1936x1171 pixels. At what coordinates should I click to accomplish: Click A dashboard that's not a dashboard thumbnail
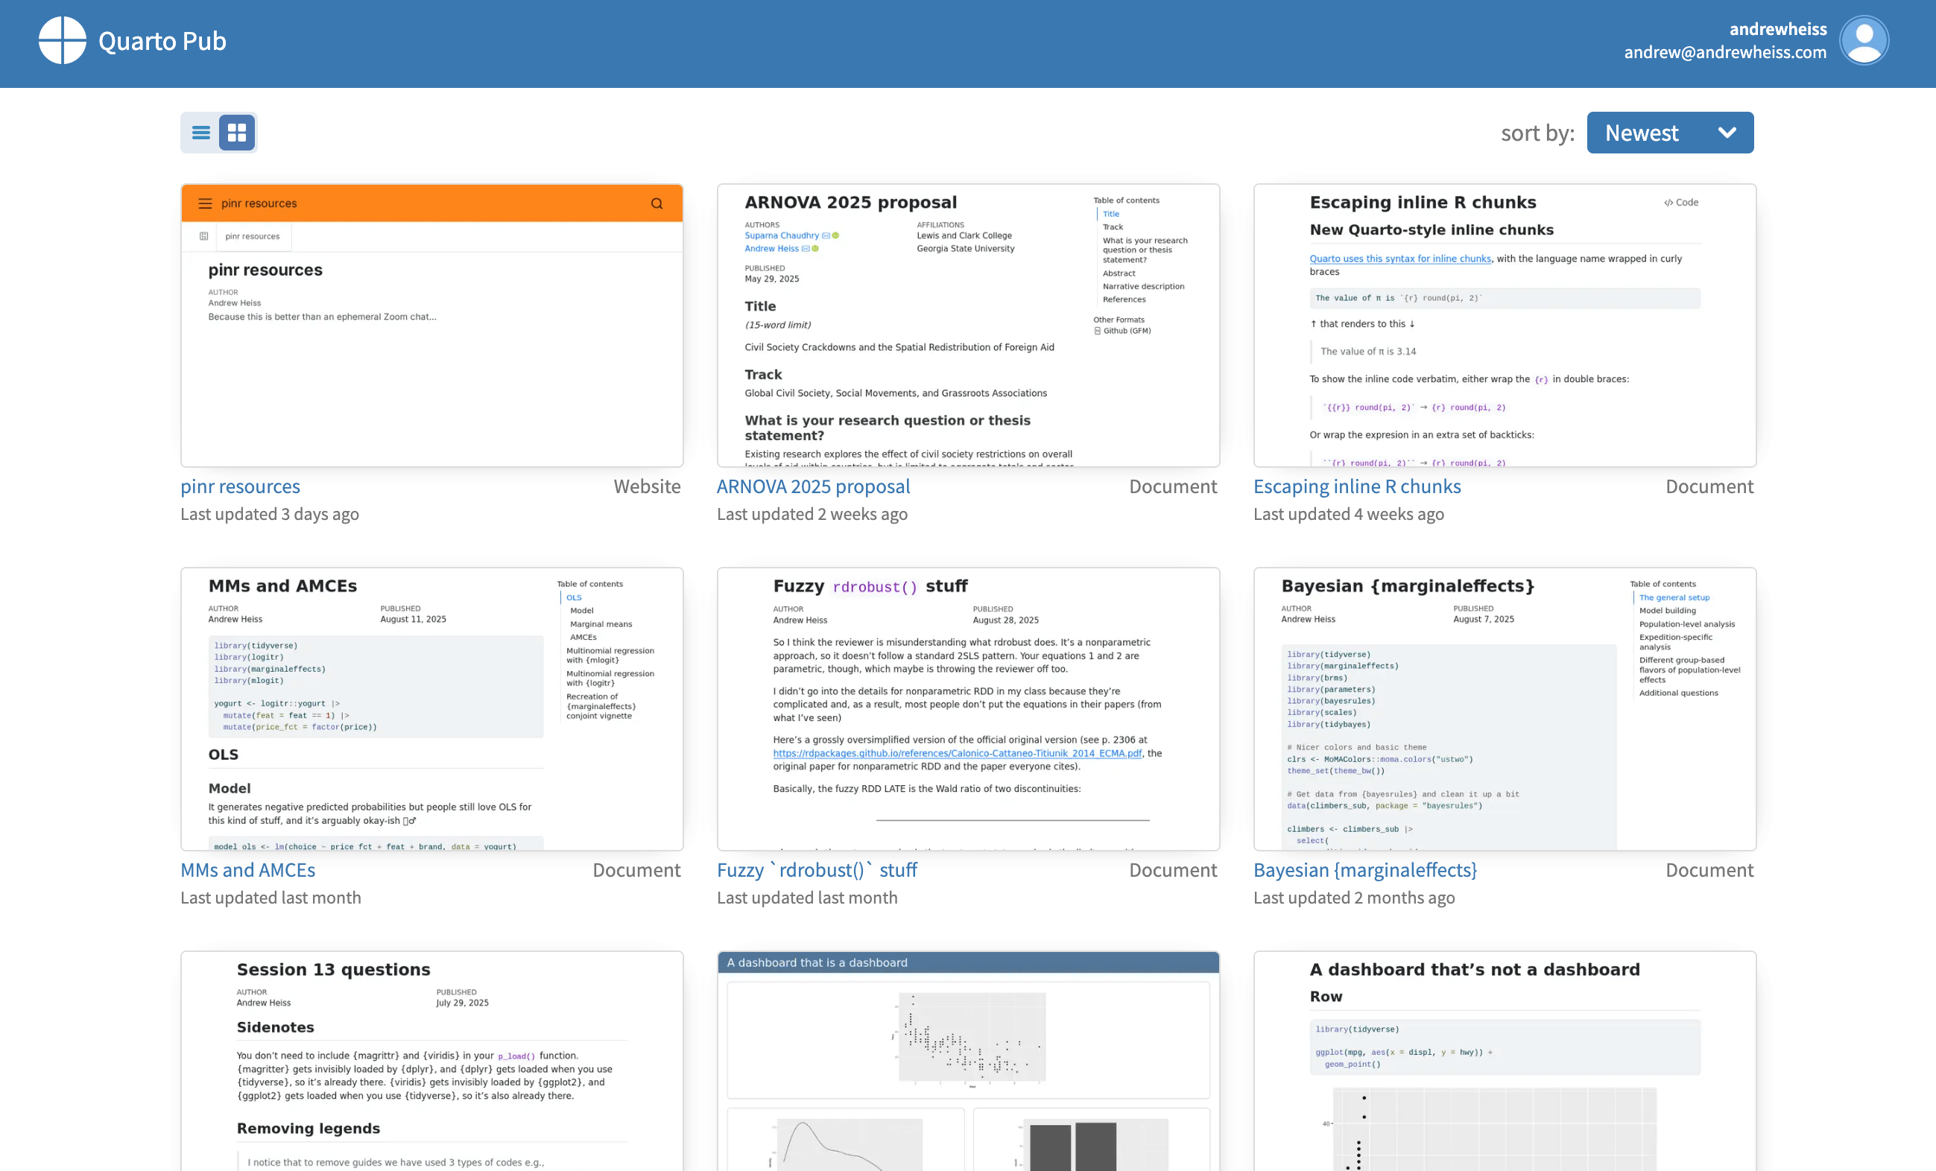(x=1504, y=1060)
